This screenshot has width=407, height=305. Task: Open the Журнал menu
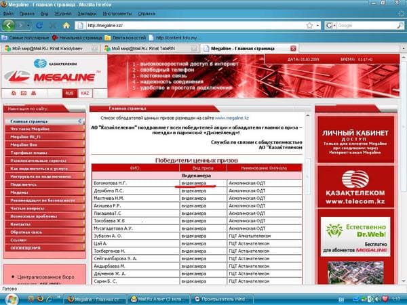63,14
